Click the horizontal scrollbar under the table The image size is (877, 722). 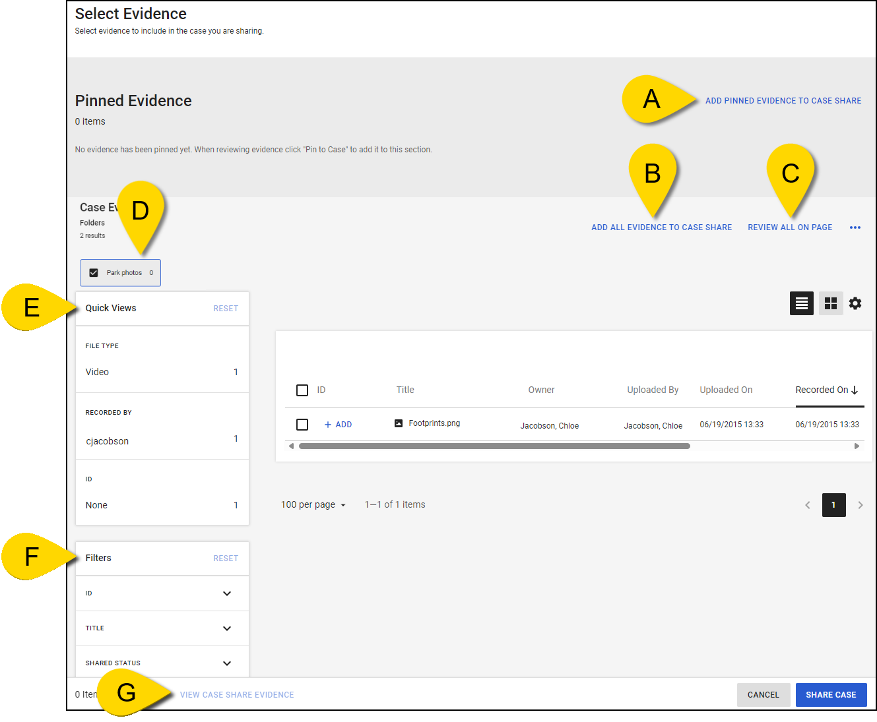click(x=494, y=446)
